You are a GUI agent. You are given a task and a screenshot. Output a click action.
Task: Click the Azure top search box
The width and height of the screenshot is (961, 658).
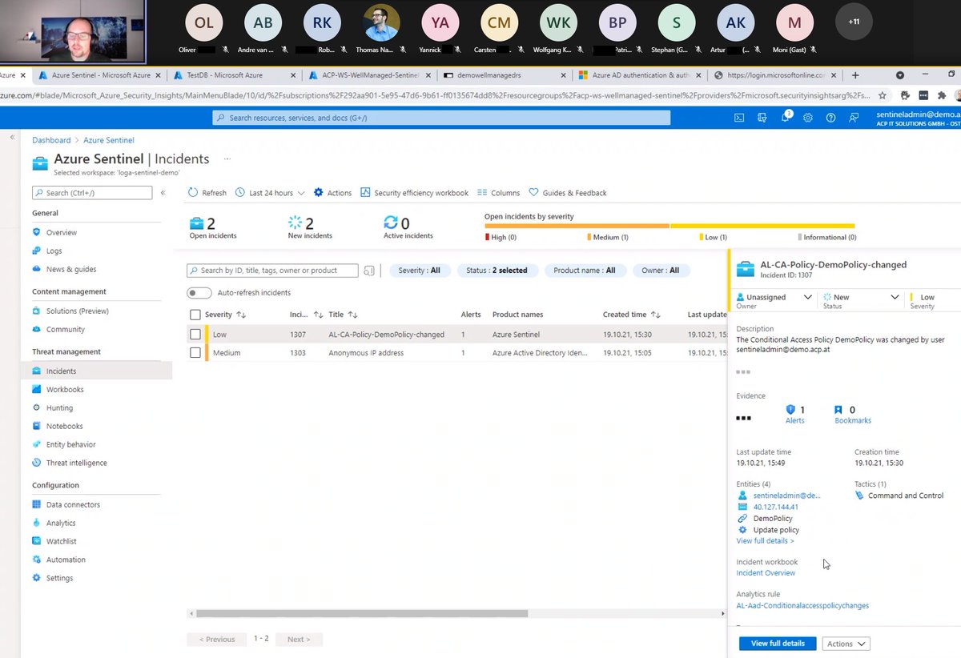click(441, 118)
